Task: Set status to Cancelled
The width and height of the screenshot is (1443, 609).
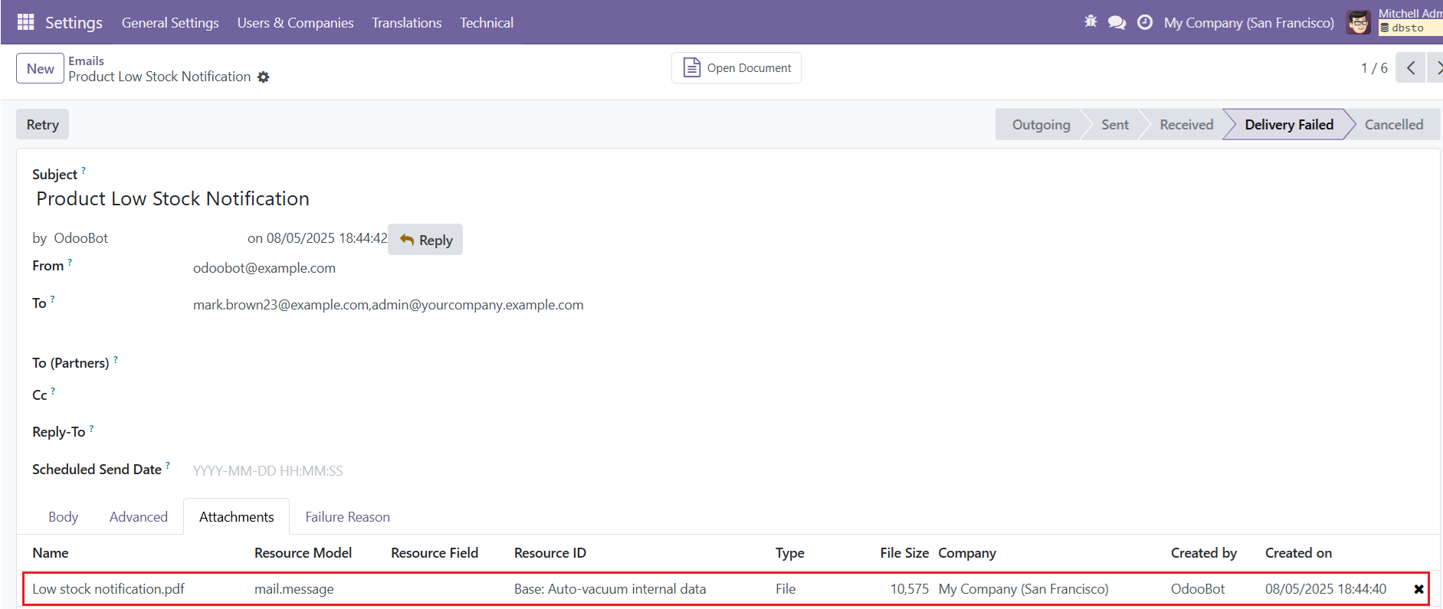Action: click(x=1393, y=125)
